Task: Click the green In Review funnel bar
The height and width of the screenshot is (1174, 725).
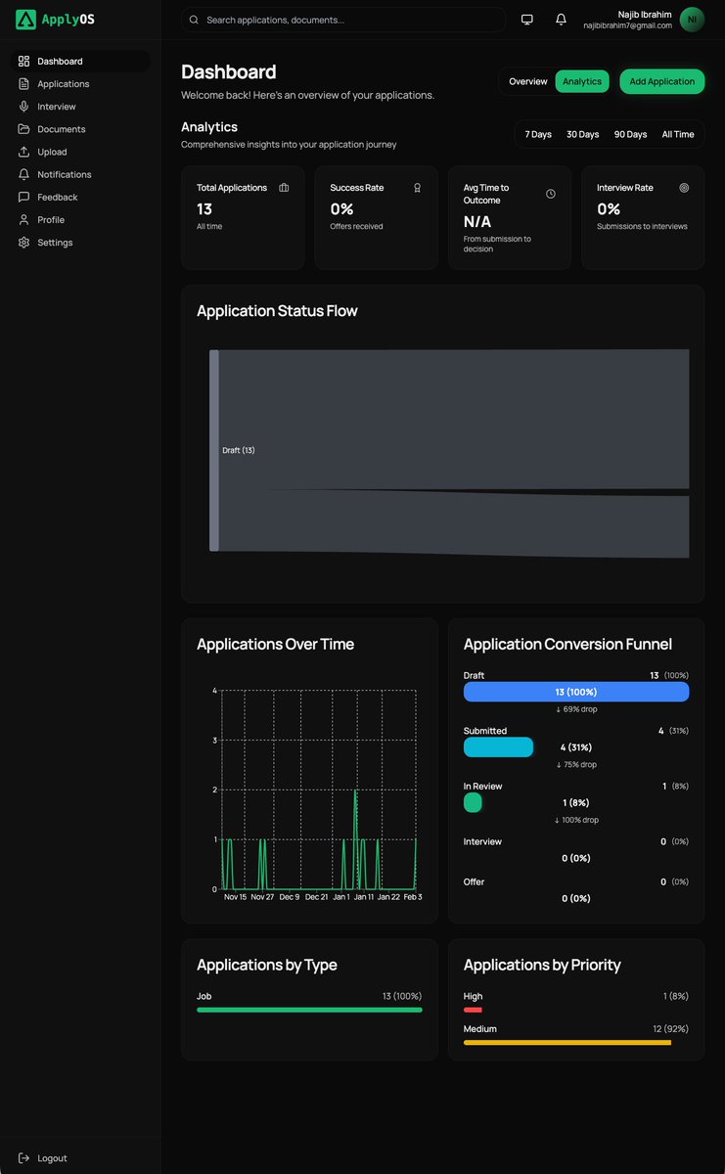Action: (x=473, y=802)
